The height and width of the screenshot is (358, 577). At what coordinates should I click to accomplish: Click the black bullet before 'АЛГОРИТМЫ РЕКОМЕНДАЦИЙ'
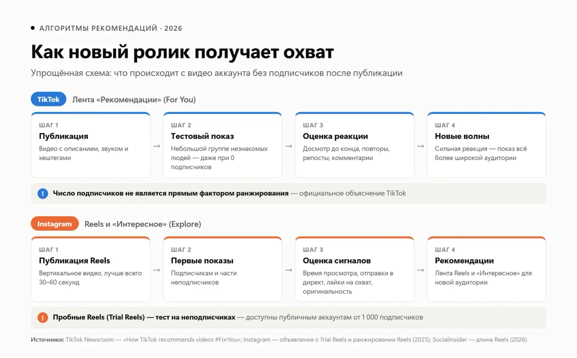(x=32, y=28)
